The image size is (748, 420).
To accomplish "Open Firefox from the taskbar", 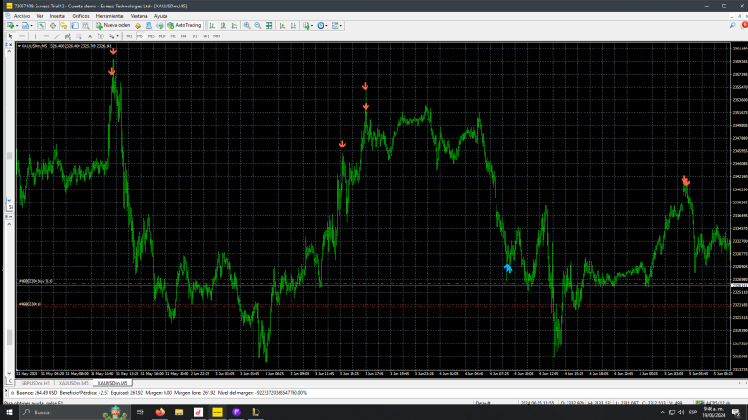I will 160,412.
